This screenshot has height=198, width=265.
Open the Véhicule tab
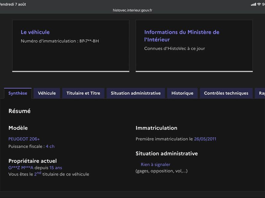click(47, 93)
